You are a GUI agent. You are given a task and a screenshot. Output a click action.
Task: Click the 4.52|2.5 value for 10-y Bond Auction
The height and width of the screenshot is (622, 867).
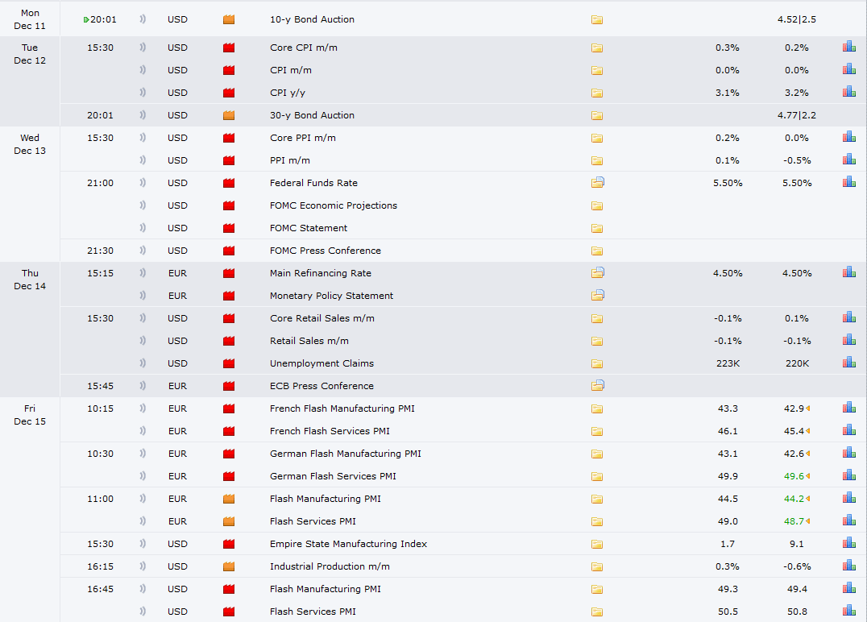(796, 19)
